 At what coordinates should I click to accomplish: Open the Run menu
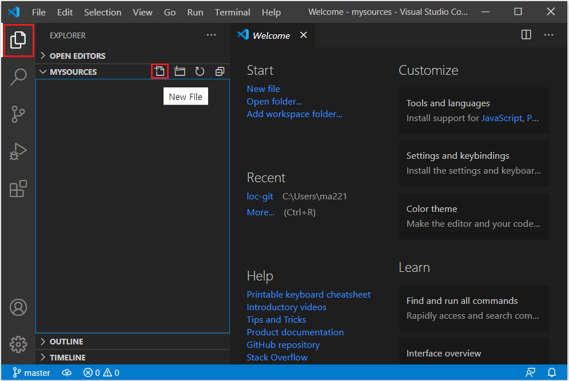tap(195, 13)
